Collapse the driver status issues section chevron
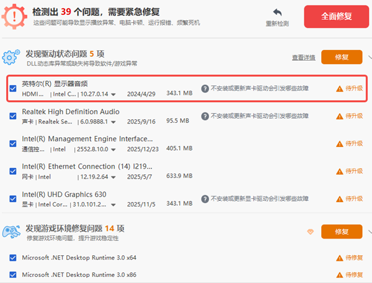 [368, 57]
